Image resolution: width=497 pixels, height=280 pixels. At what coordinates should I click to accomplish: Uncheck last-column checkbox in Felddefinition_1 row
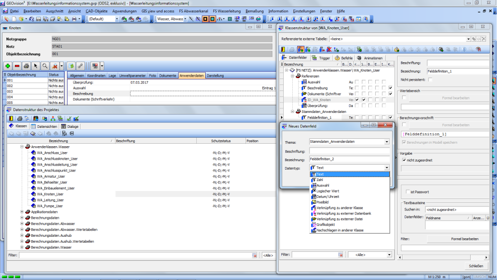391,117
